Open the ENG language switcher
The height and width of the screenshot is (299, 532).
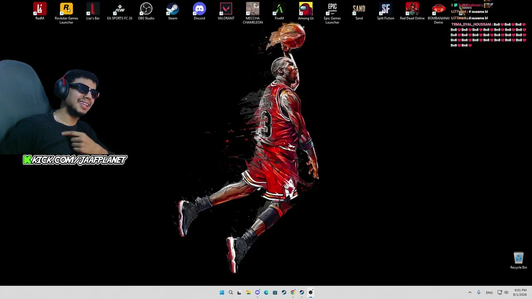click(x=489, y=292)
